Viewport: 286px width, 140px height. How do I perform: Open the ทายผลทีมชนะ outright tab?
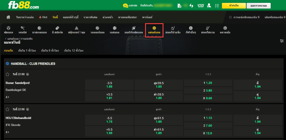pyautogui.click(x=127, y=17)
